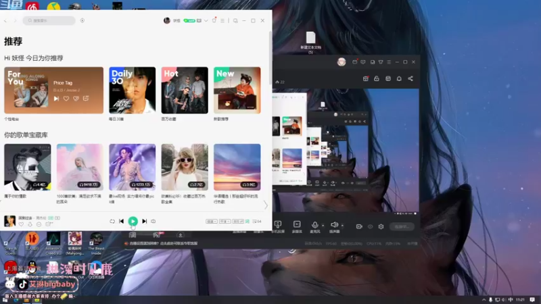The height and width of the screenshot is (304, 541).
Task: Skip to the previous track
Action: click(122, 222)
